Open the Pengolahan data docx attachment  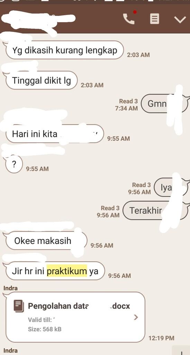75,317
